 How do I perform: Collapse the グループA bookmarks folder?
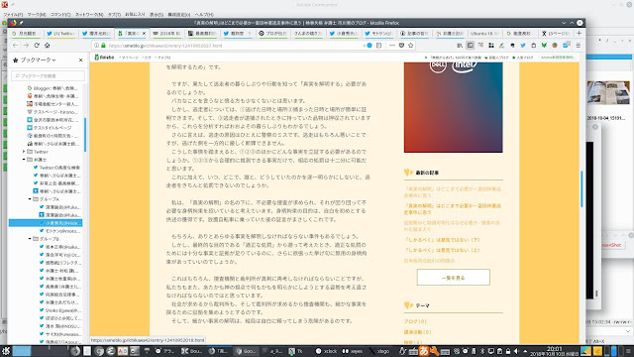30,199
